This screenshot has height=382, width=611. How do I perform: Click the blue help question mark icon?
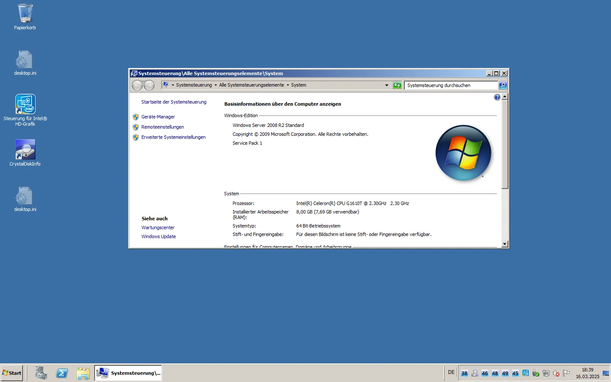click(x=497, y=98)
